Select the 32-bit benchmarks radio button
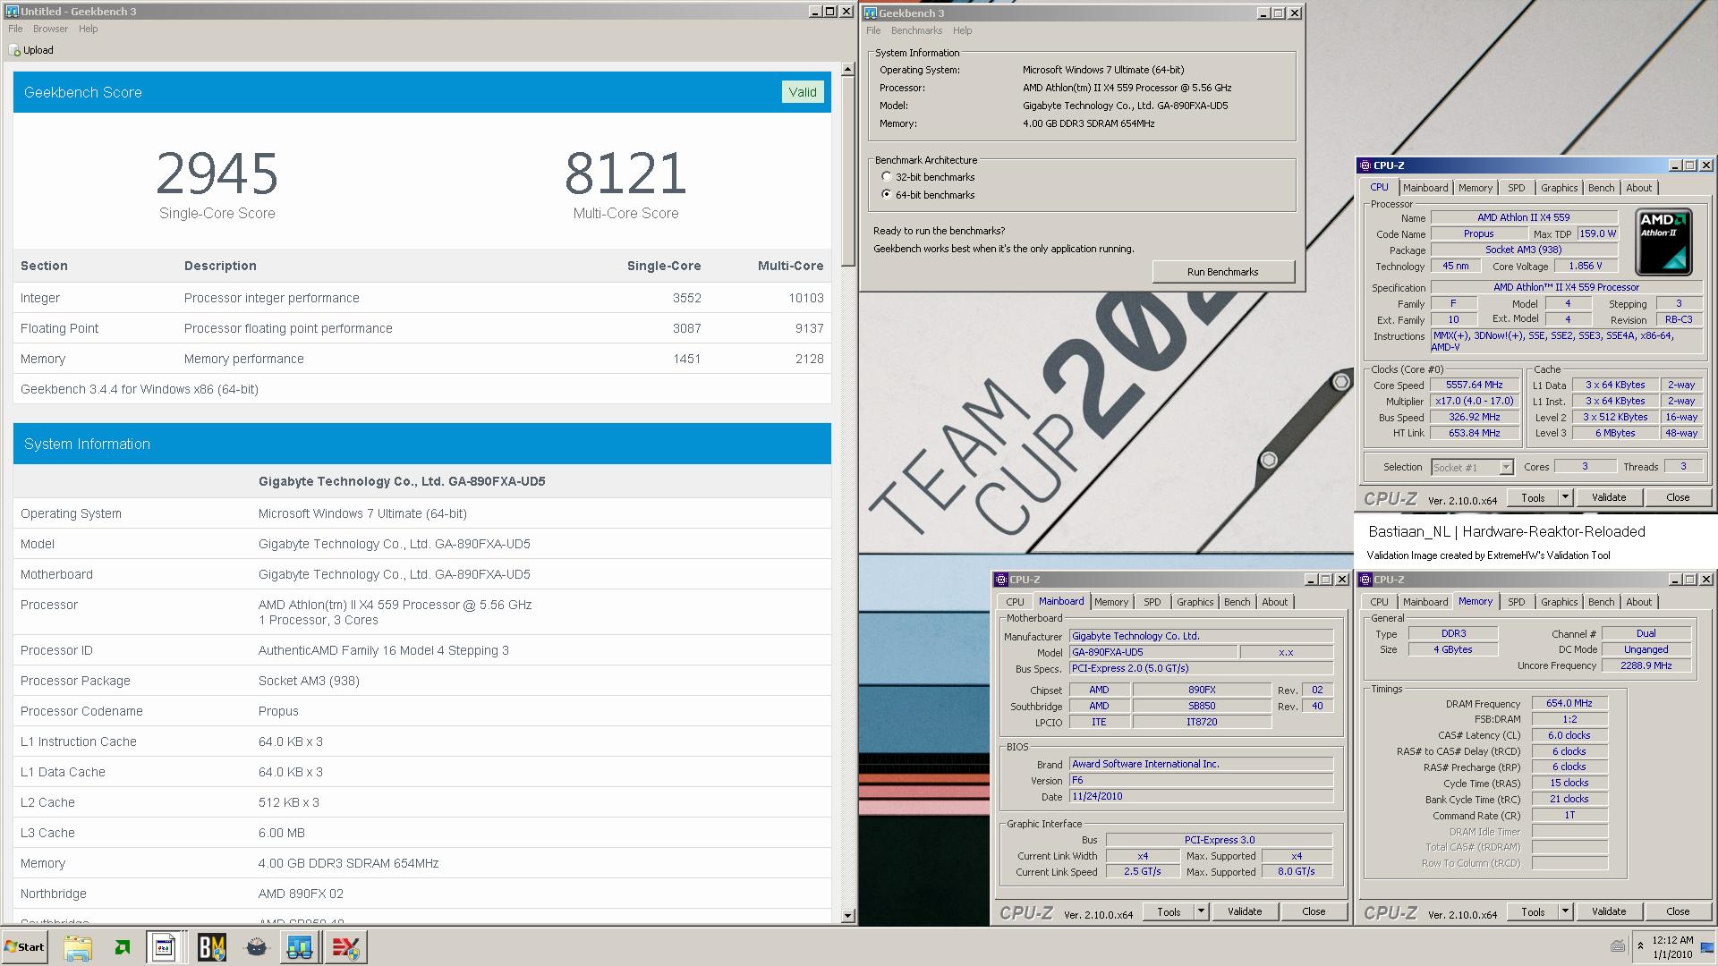 (x=887, y=177)
